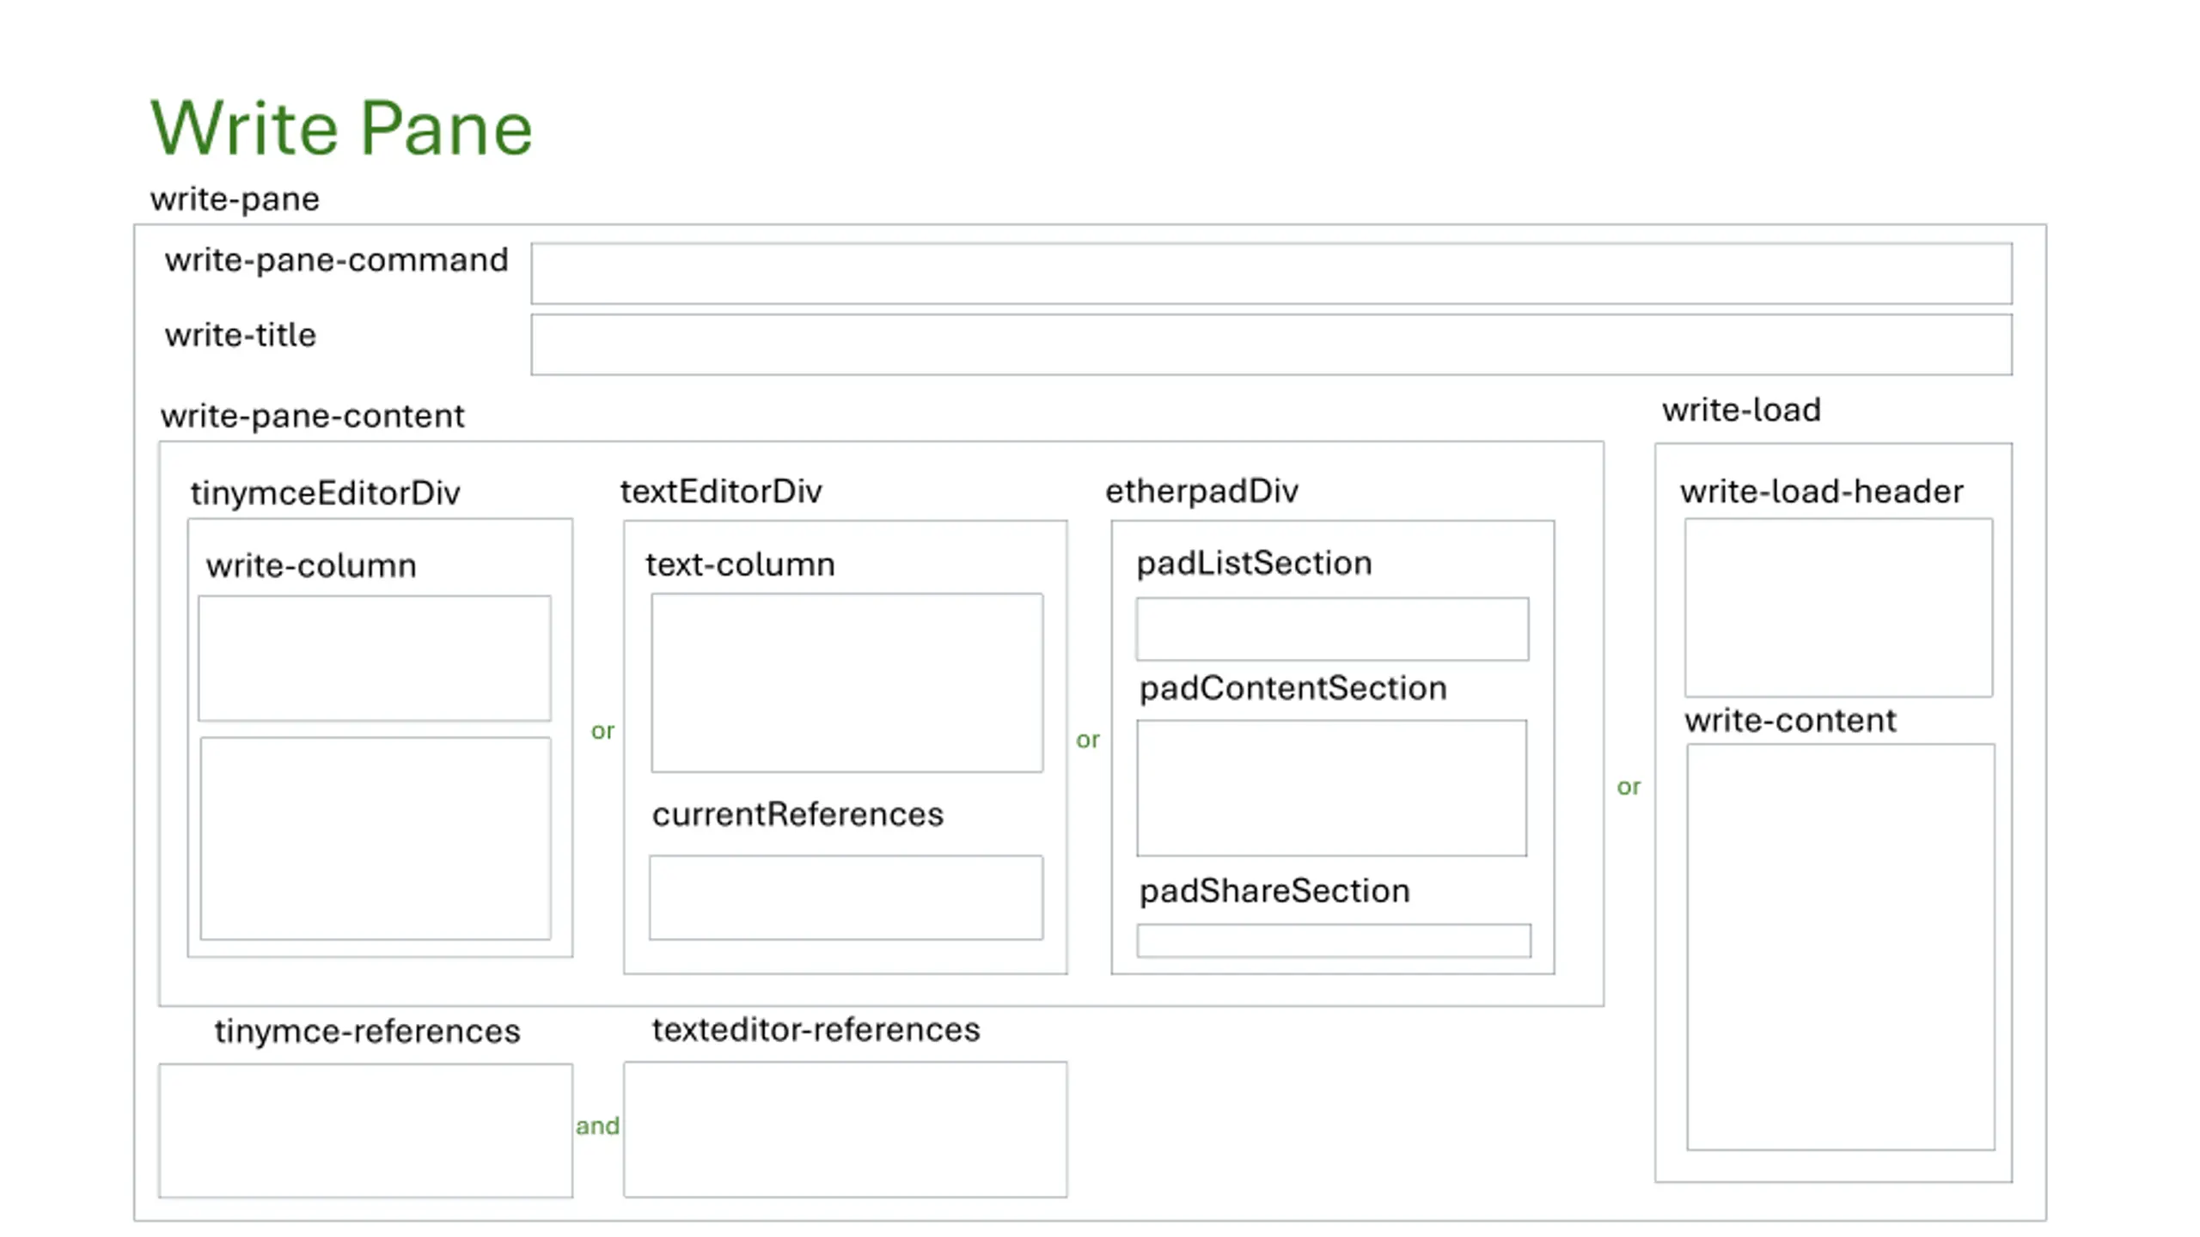Screen dimensions: 2200x1237
Task: Click the empty box beside write-title
Action: [x=1271, y=344]
